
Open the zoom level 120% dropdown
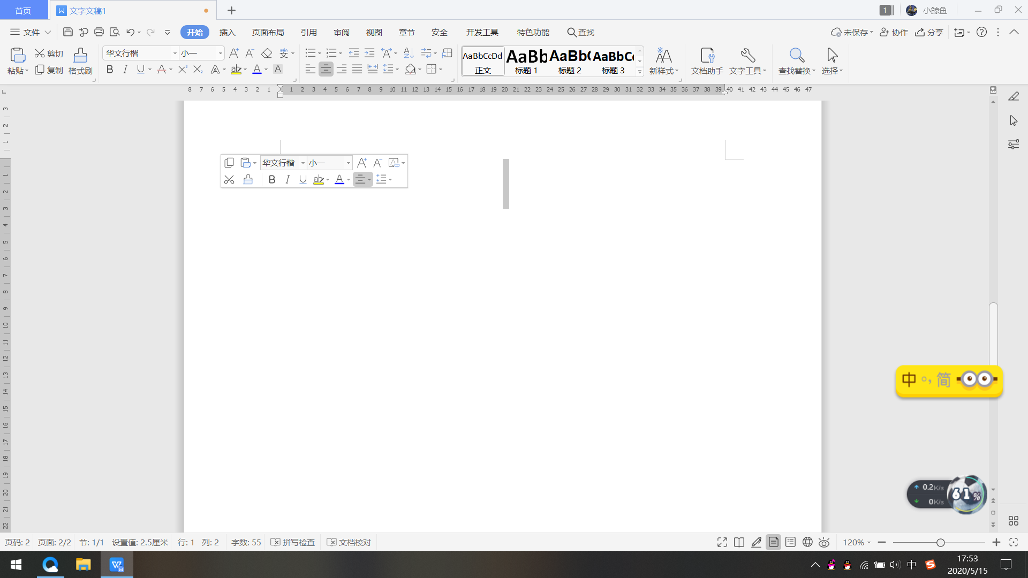tap(857, 542)
